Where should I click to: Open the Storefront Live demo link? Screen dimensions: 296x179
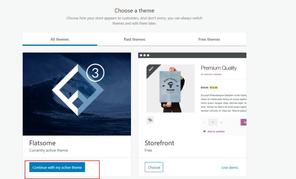coord(230,167)
